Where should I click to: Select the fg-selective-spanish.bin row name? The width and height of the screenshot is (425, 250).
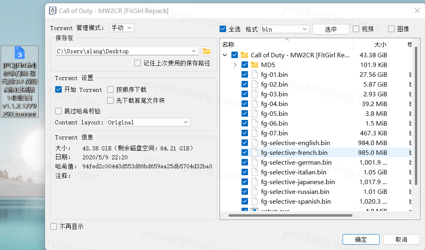point(296,202)
